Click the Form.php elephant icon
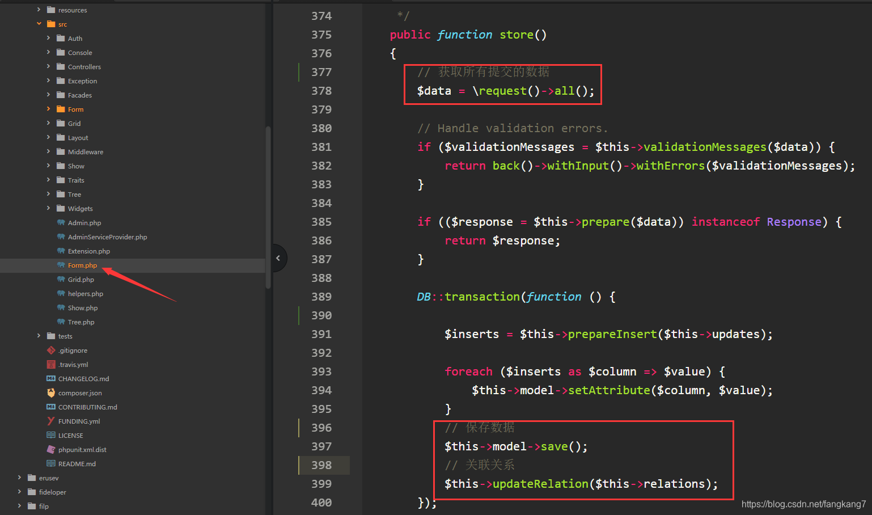Screen dimensions: 872x515 click(61, 265)
